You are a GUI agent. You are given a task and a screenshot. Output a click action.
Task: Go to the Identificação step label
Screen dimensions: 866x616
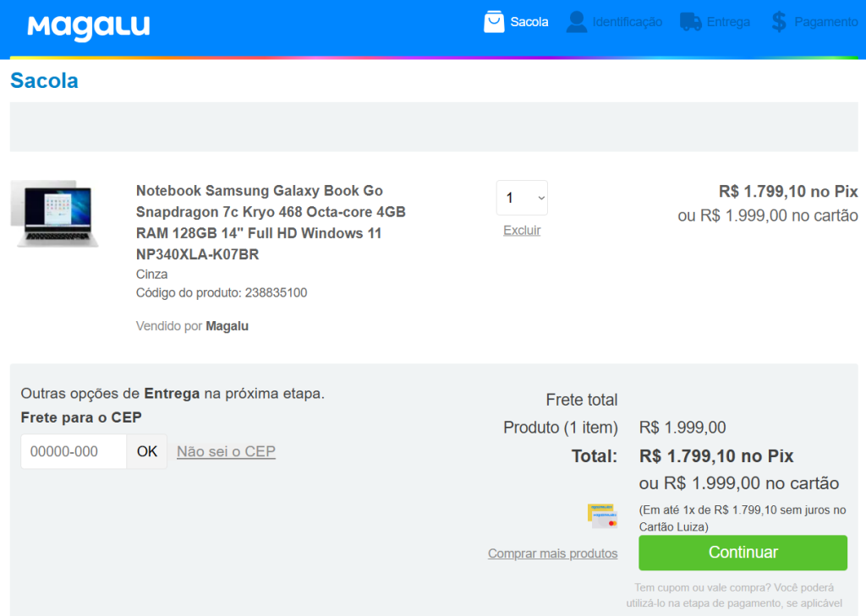(627, 22)
